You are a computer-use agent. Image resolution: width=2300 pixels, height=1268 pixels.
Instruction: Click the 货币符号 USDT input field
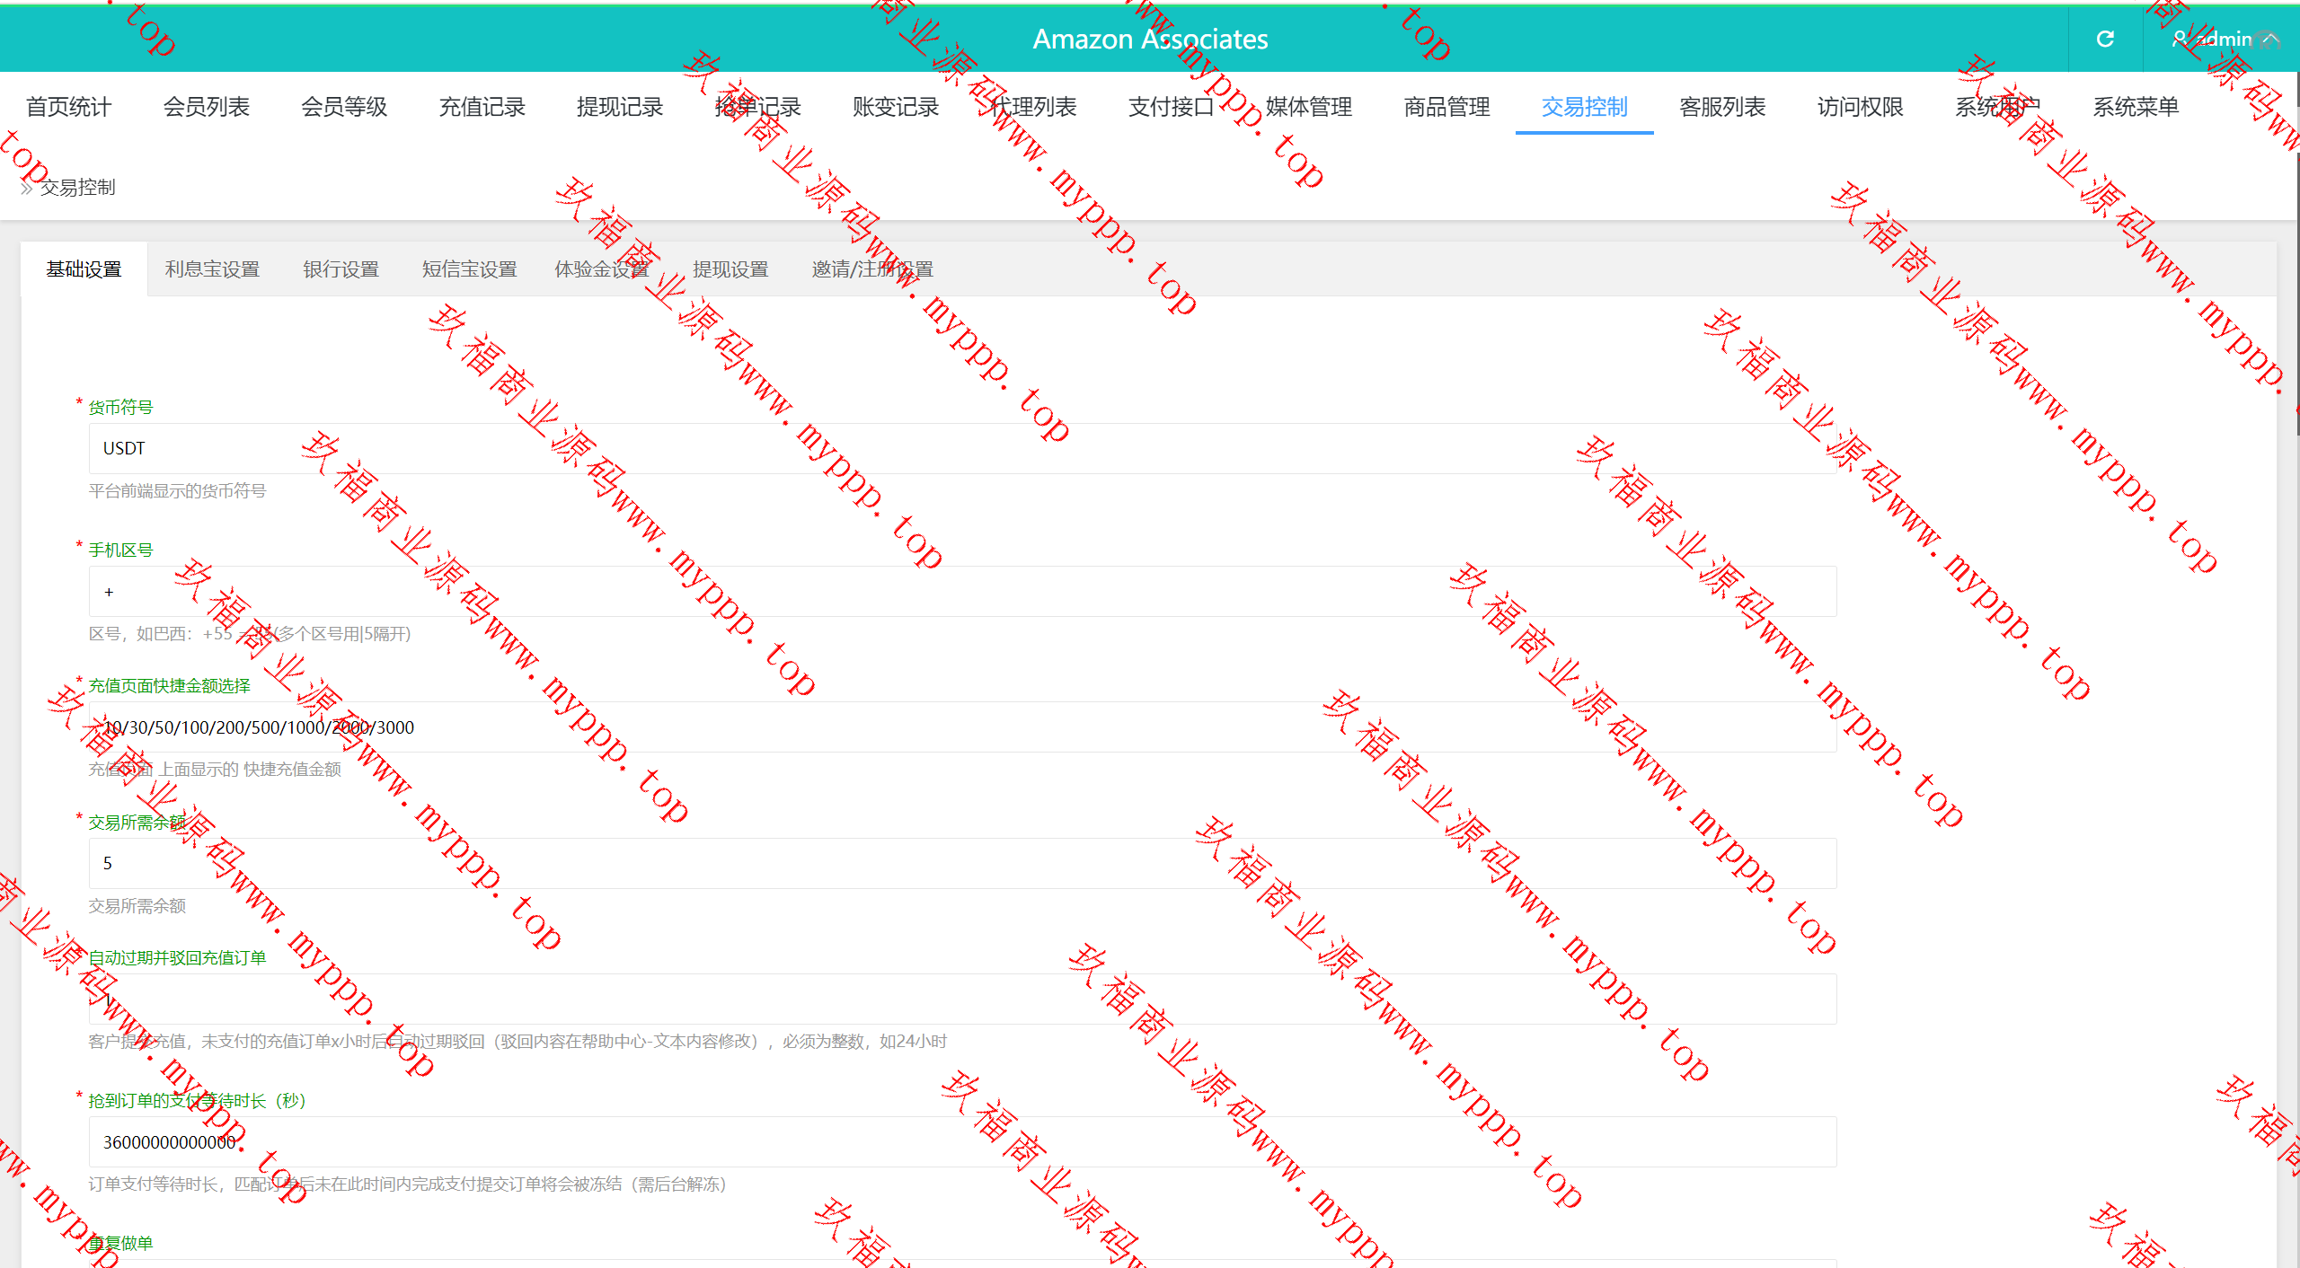pos(961,448)
